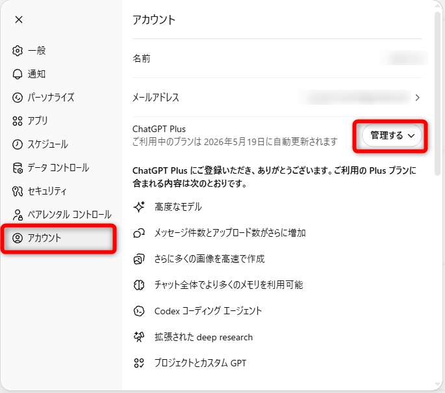Click the sparkle icon for 高度なモデル
445x393 pixels.
pos(139,207)
